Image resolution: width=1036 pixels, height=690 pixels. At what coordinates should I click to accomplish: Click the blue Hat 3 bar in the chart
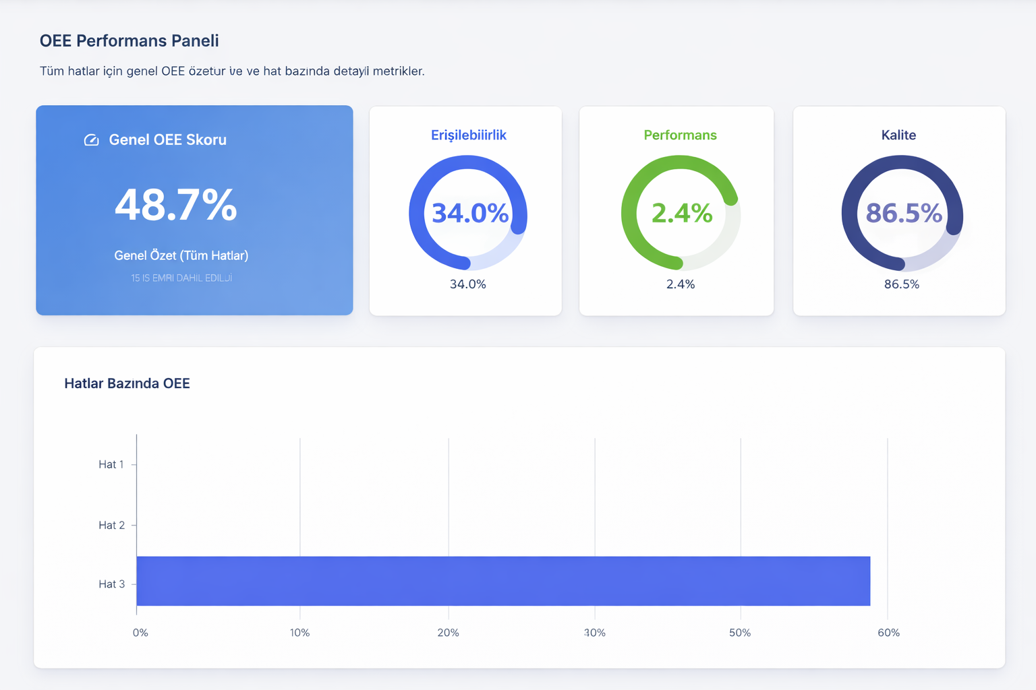(x=502, y=581)
